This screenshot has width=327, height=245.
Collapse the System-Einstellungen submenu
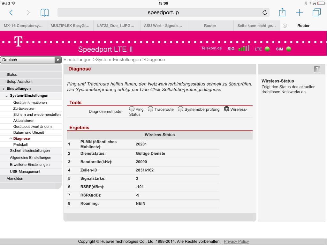[x=7, y=96]
